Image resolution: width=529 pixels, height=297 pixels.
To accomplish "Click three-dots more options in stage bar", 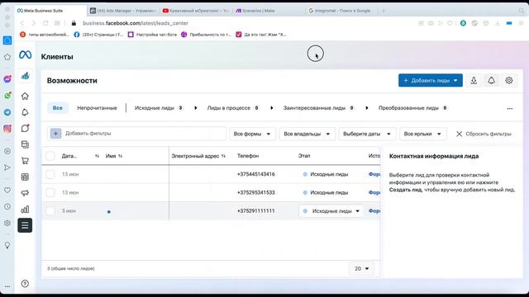I will tap(510, 108).
